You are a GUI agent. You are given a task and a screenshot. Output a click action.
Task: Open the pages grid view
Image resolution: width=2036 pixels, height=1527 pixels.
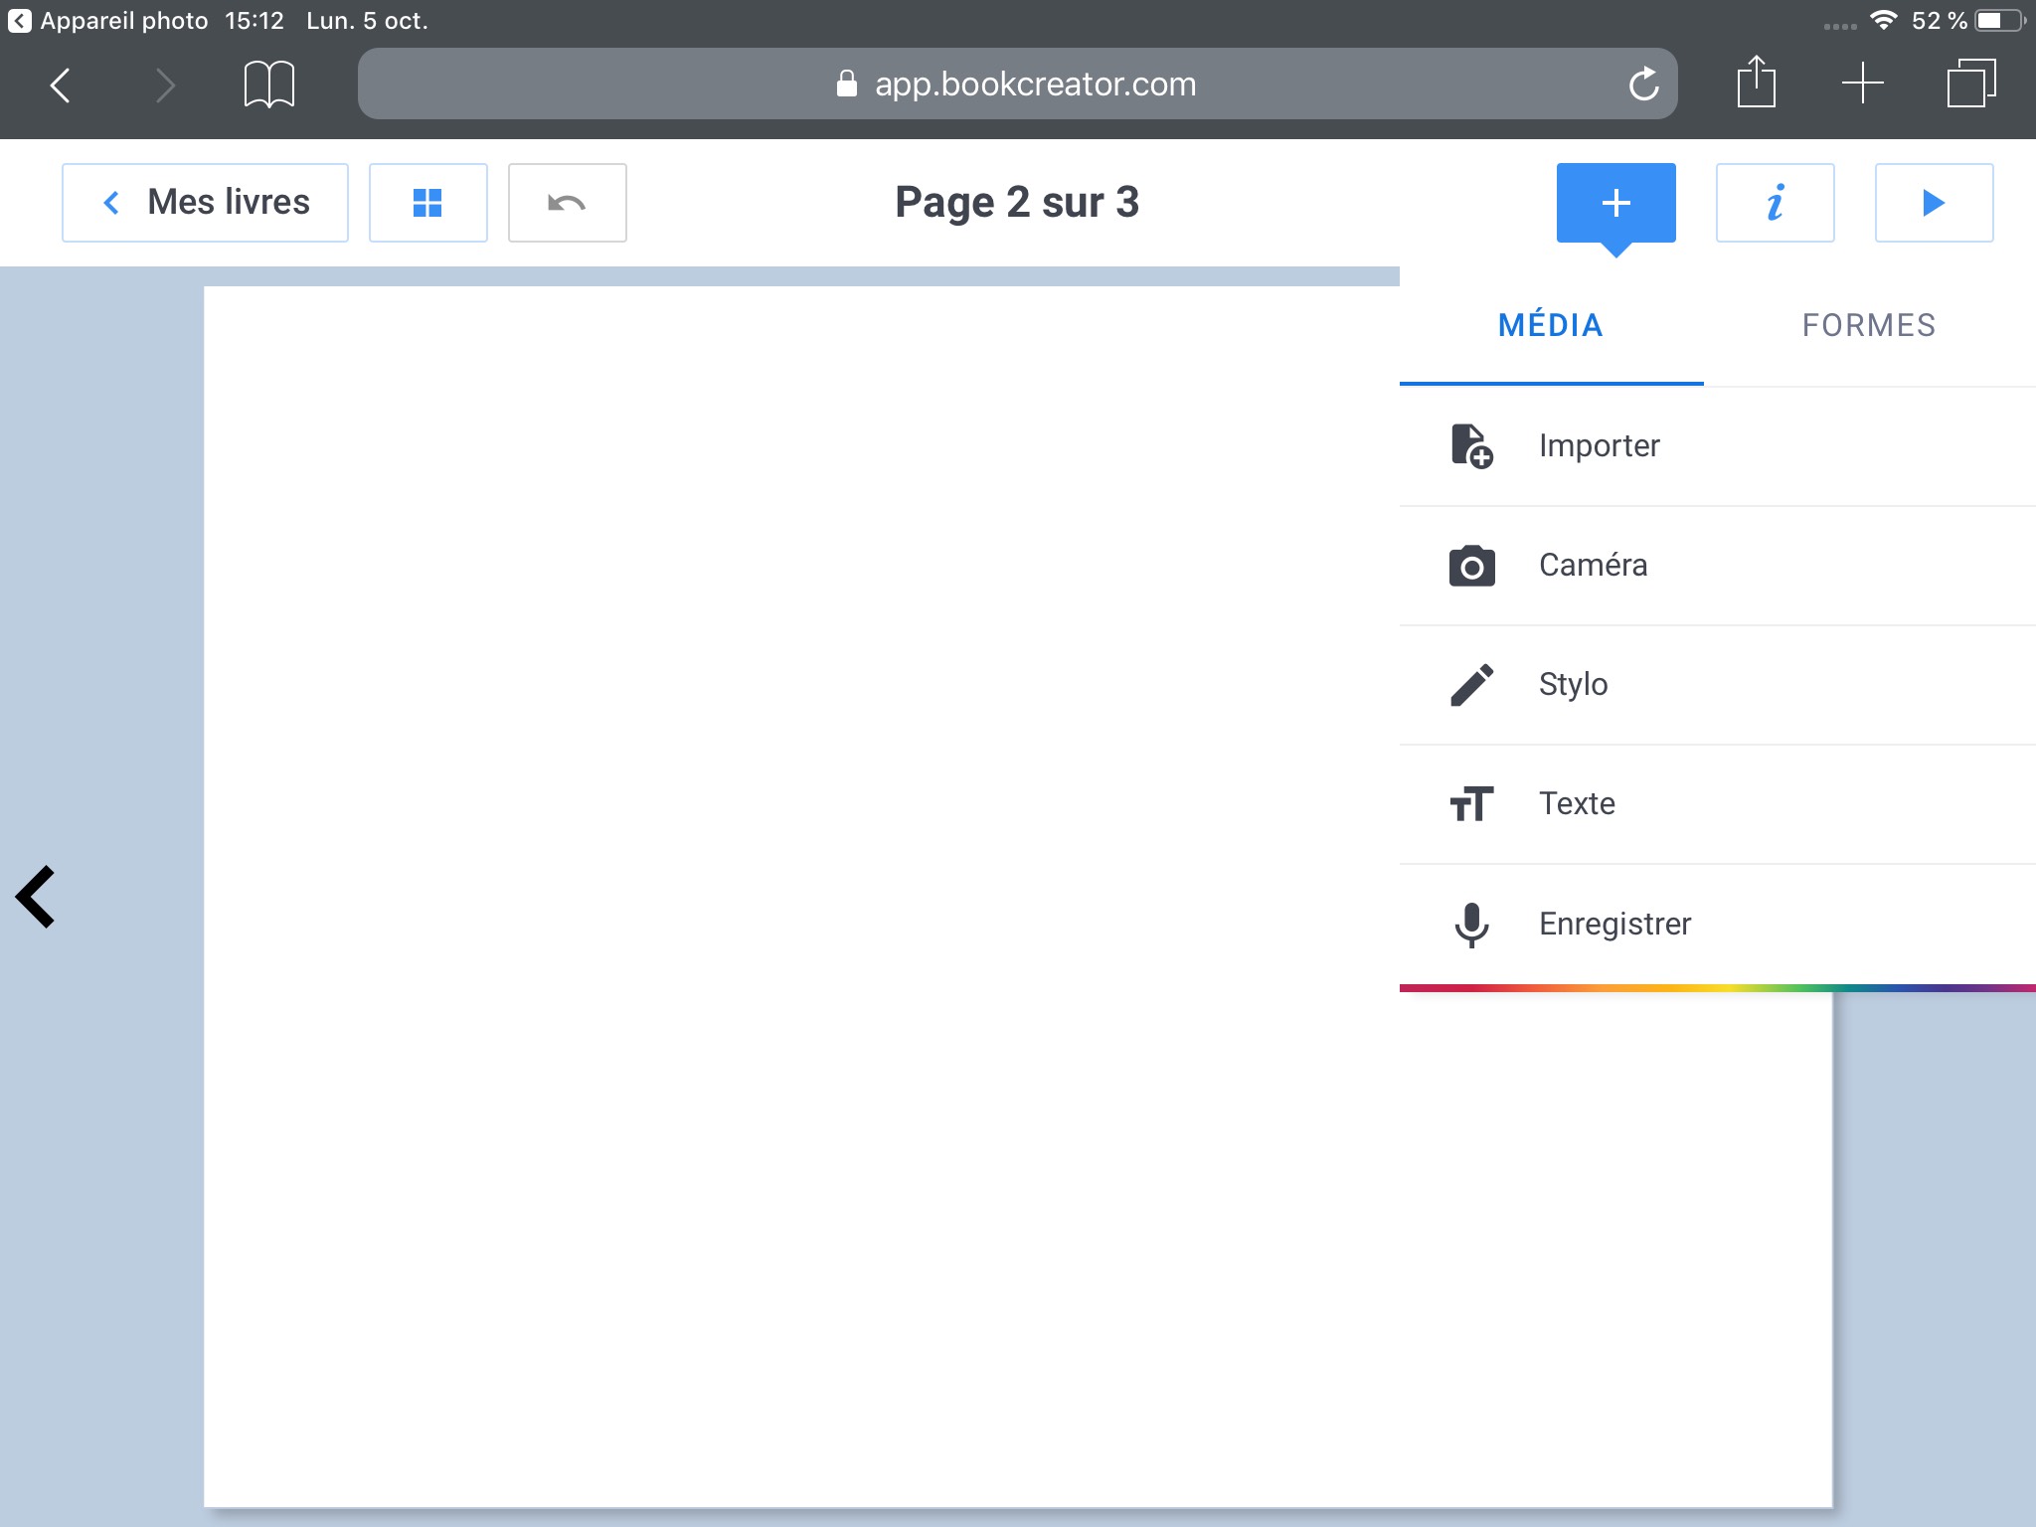pyautogui.click(x=427, y=203)
